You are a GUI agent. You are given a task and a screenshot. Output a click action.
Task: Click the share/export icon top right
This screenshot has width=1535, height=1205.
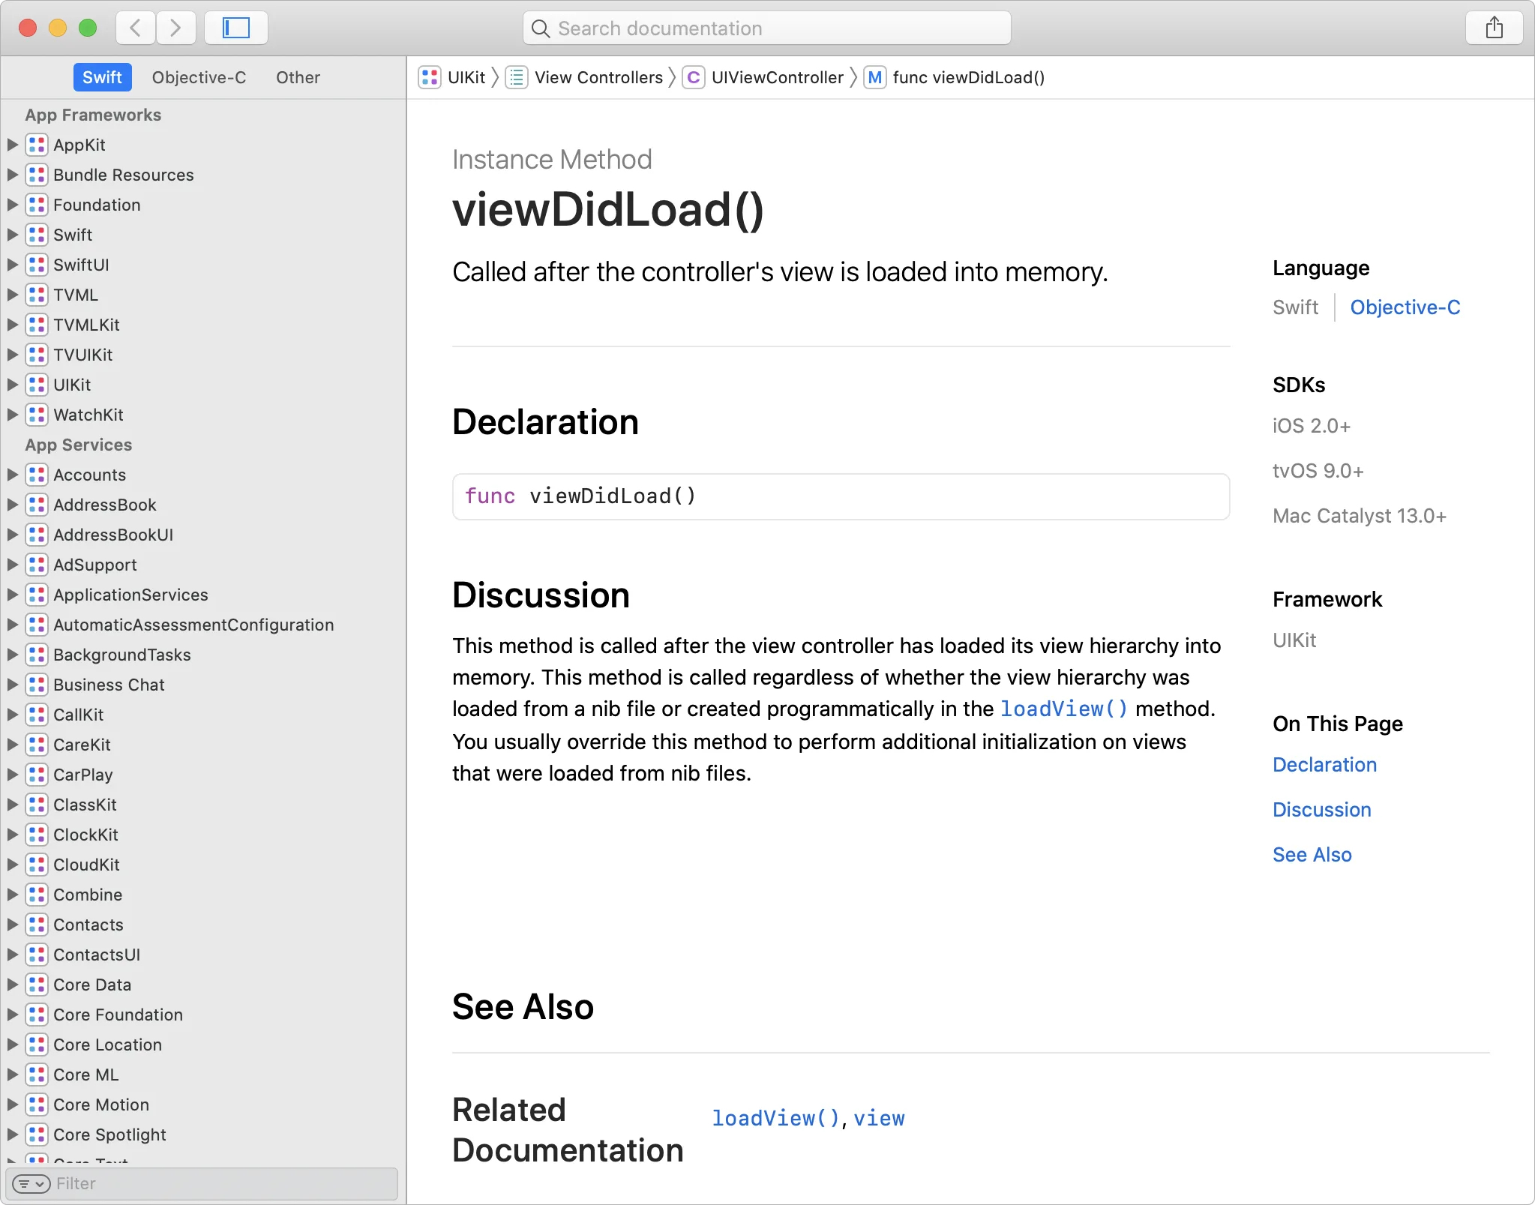[1495, 28]
